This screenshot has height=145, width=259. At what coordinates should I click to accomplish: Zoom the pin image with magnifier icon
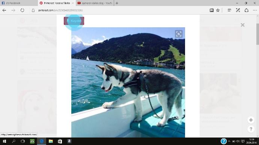point(179,34)
